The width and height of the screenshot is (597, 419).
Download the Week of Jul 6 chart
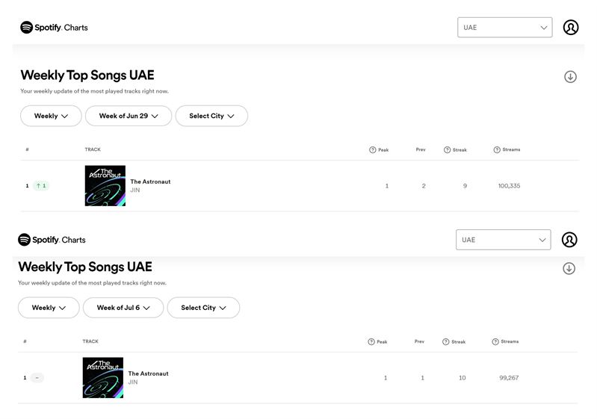coord(569,268)
